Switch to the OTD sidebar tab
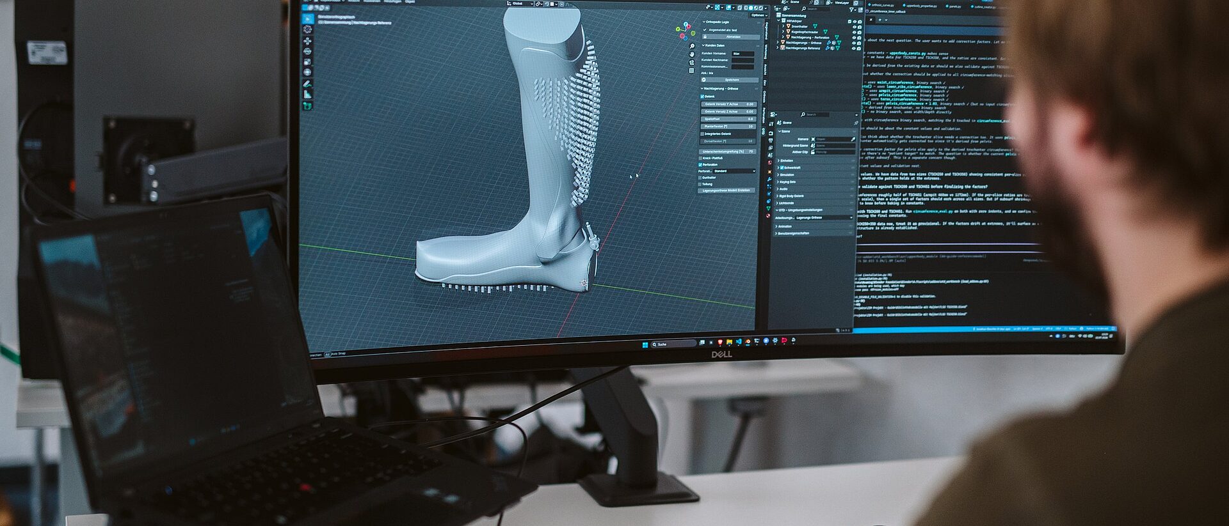The image size is (1229, 526). click(x=763, y=132)
